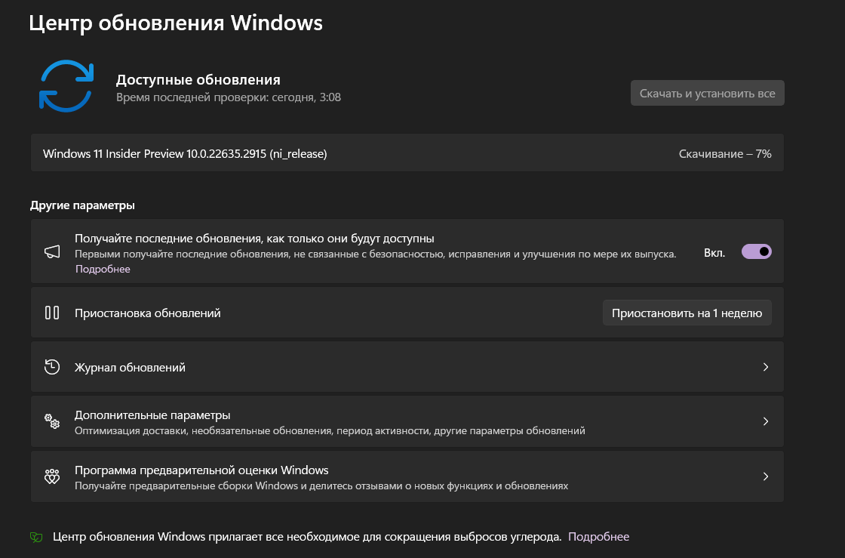Turn off the latest updates toggle
Image resolution: width=845 pixels, height=558 pixels.
(x=757, y=252)
